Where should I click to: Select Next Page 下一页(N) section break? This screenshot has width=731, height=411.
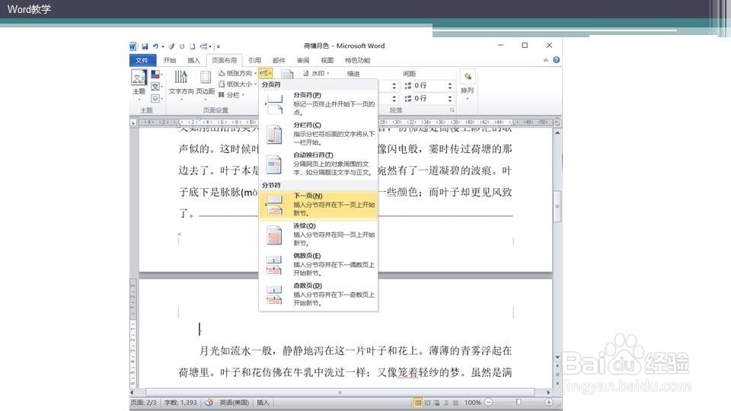[318, 205]
